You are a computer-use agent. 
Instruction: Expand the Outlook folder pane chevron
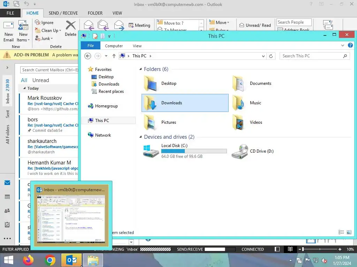tap(7, 67)
